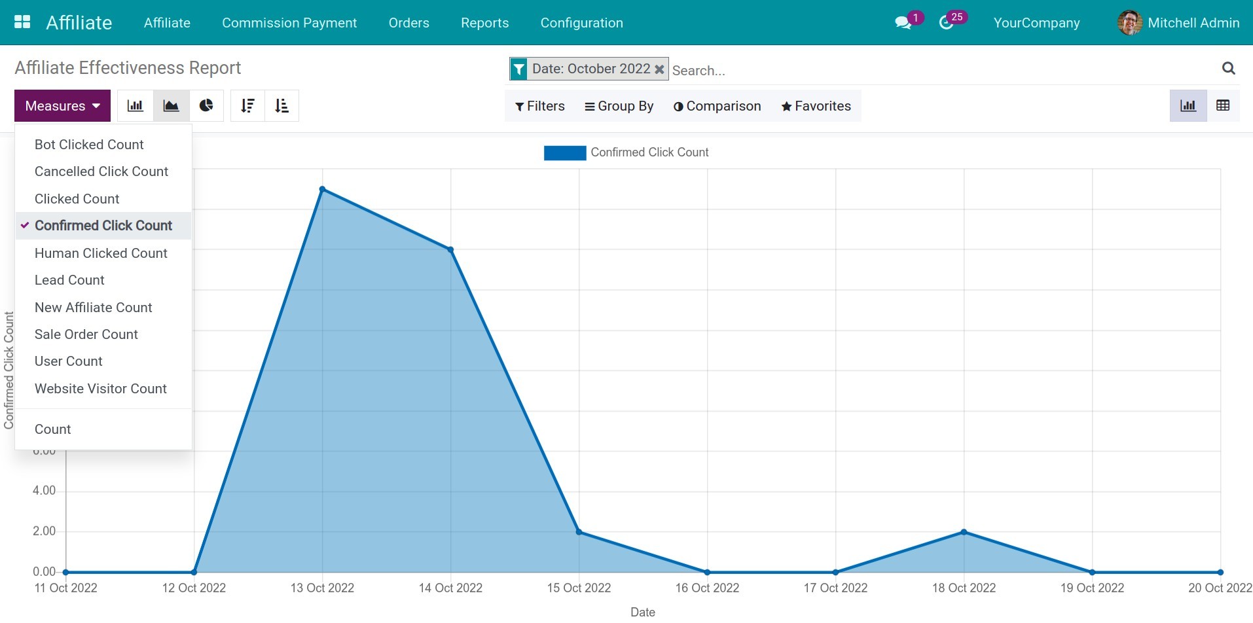Open Filters options

point(539,105)
